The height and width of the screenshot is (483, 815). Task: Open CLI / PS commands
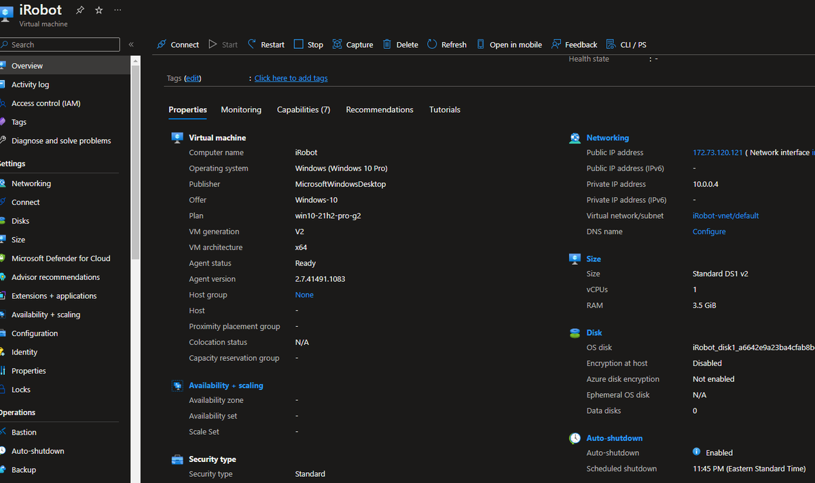(x=626, y=45)
